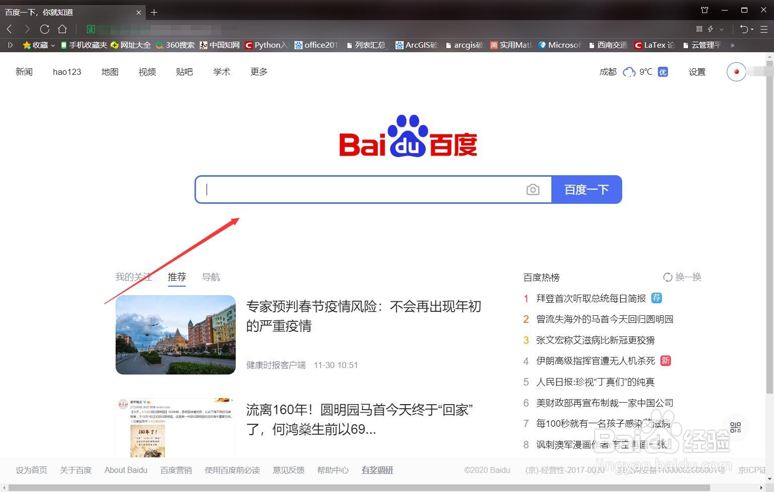
Task: Expand the dropdown next to lightning icon
Action: click(722, 29)
